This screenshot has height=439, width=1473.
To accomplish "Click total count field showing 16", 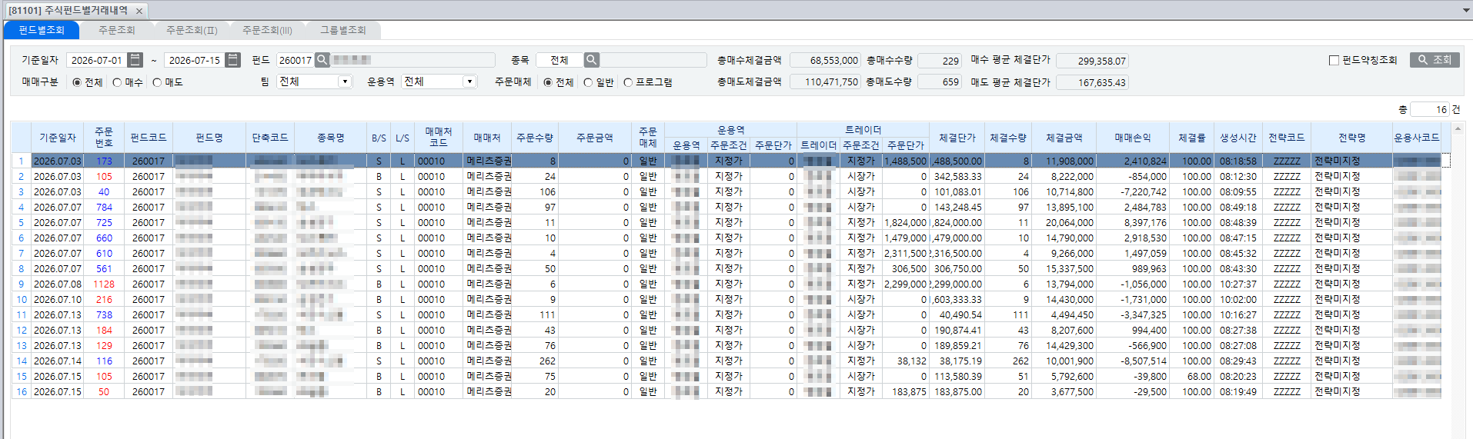I will point(1430,109).
